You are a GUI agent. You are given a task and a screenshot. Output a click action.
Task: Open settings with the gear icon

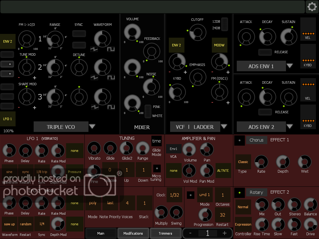[x=312, y=7]
